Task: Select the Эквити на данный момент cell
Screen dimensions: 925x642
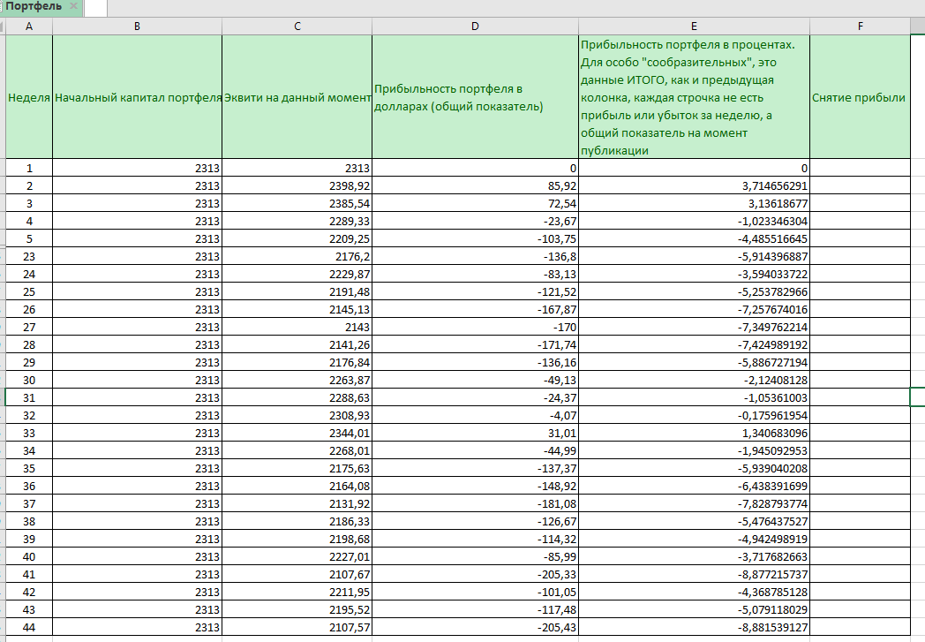Action: [297, 97]
